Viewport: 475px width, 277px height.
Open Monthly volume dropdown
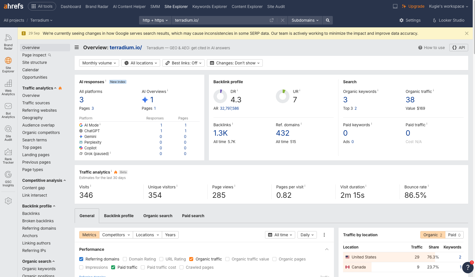99,63
